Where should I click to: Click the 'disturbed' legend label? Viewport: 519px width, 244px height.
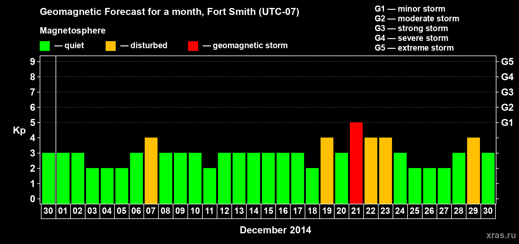149,45
